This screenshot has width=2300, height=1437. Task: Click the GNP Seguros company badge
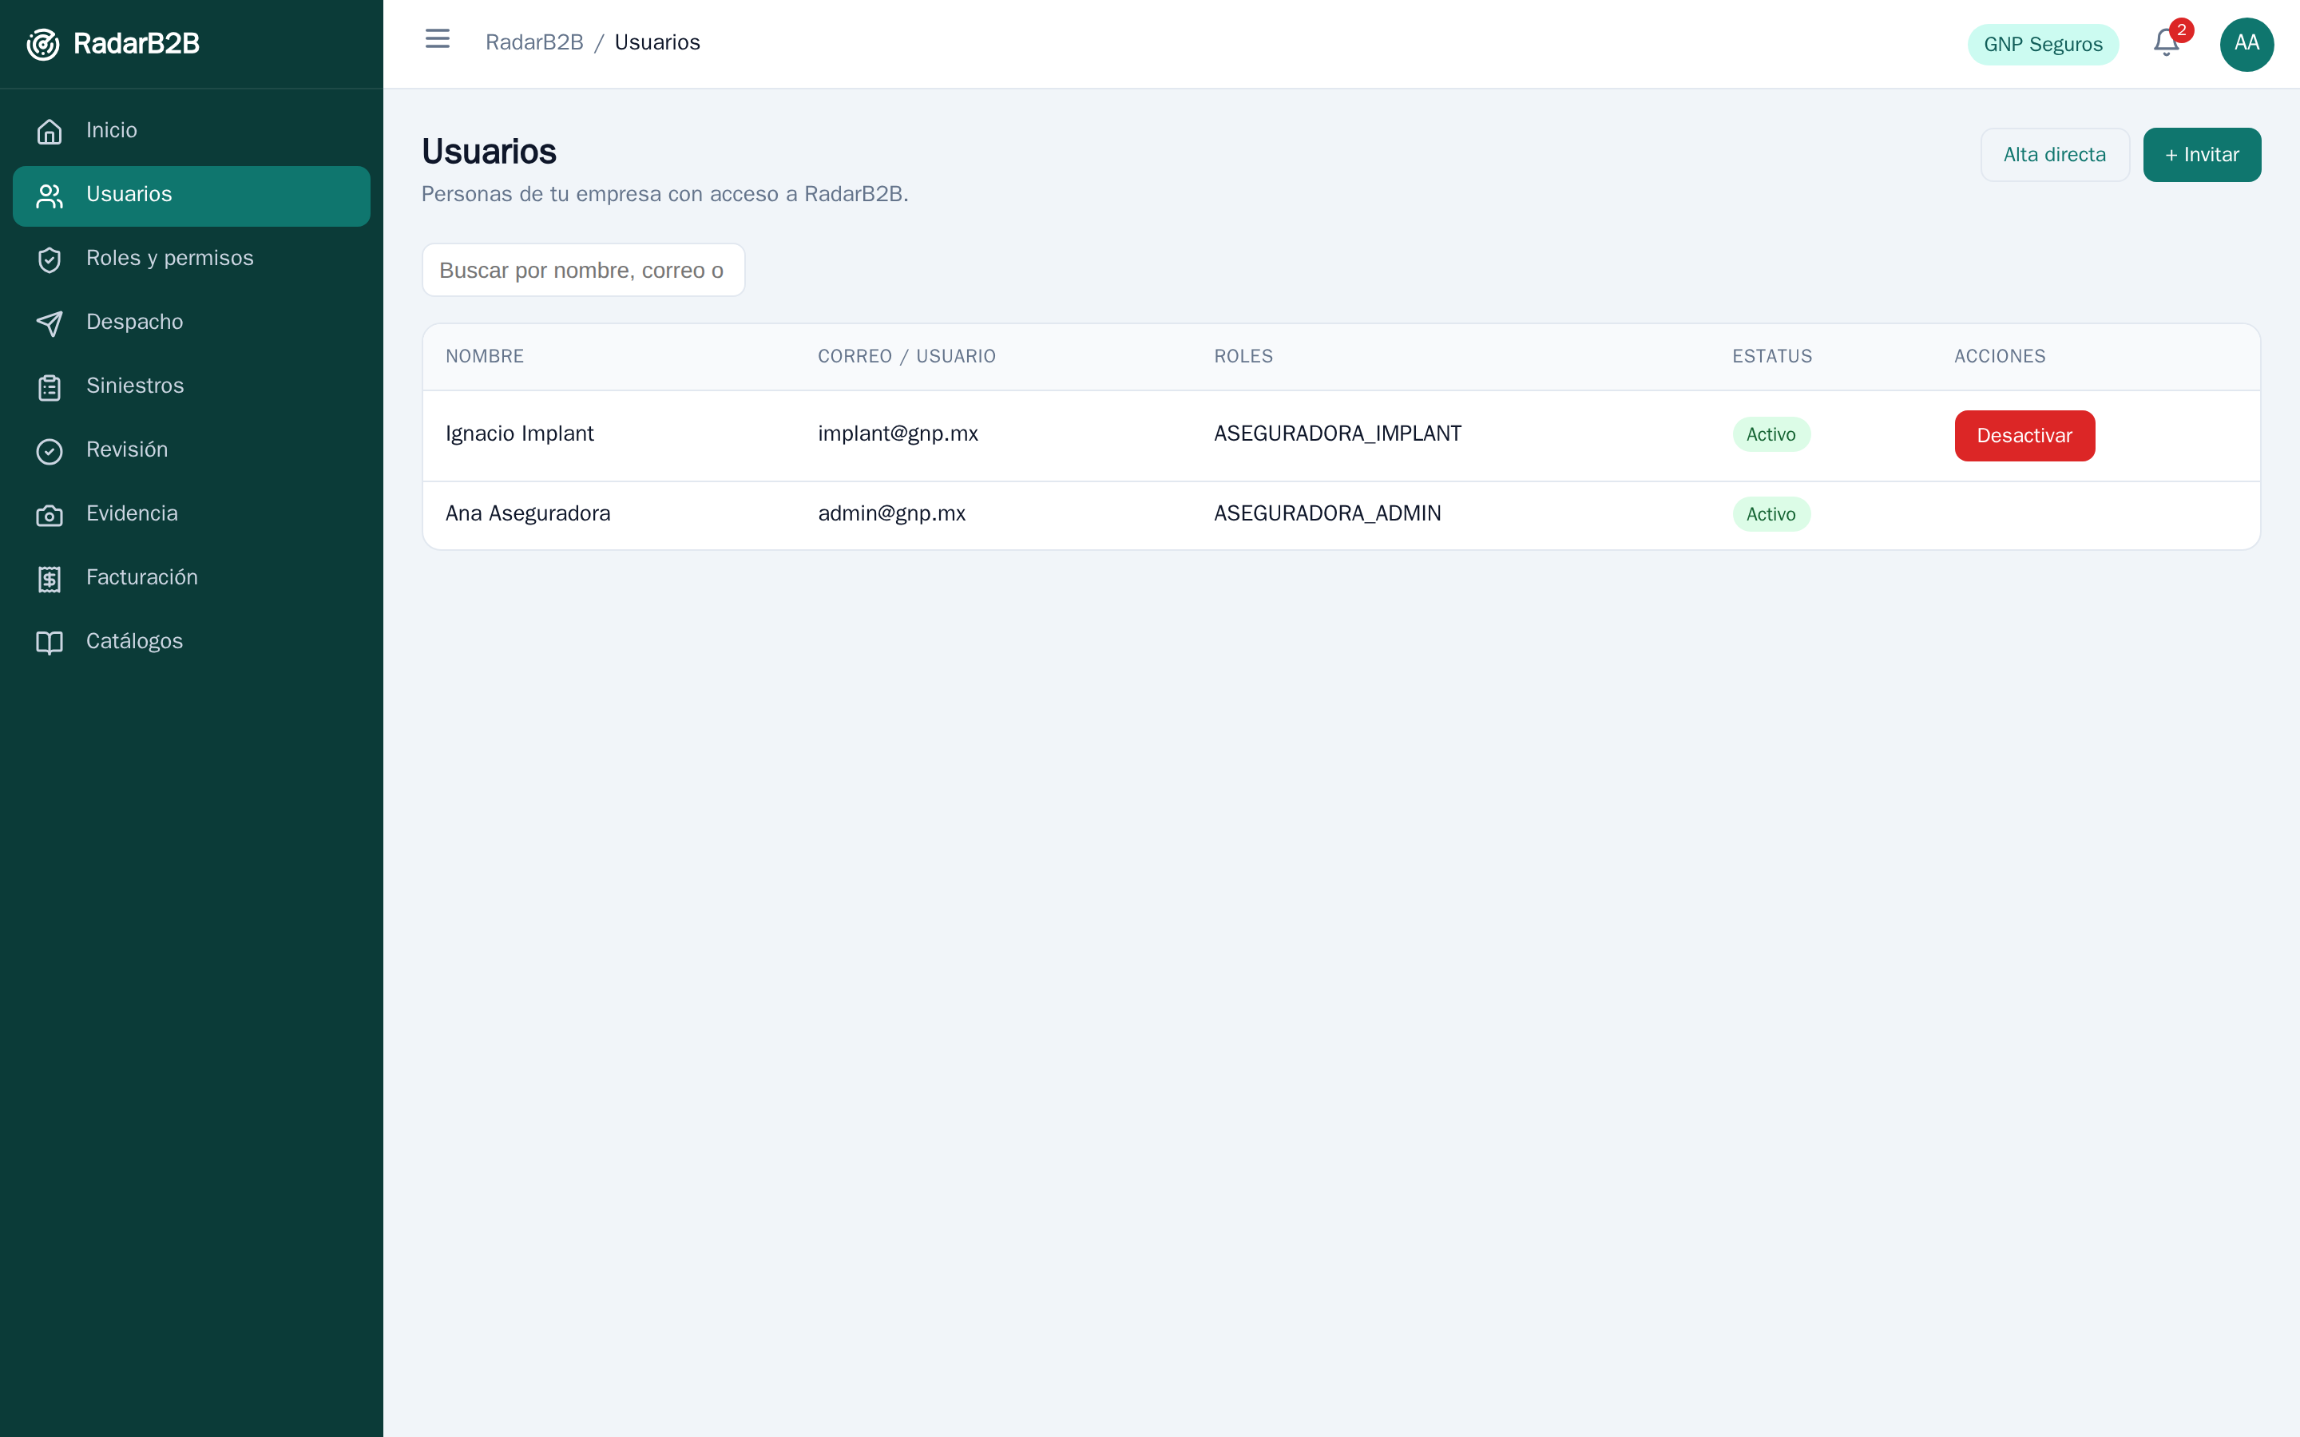[x=2044, y=45]
